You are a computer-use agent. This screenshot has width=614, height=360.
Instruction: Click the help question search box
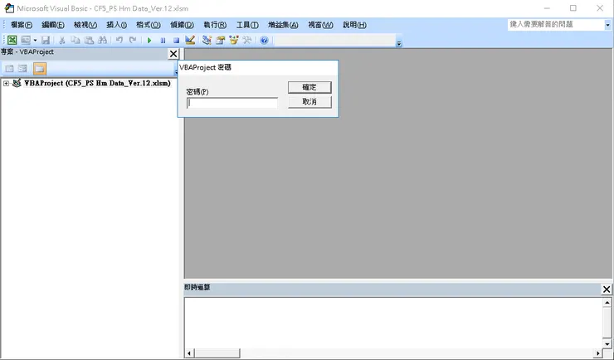(x=556, y=25)
